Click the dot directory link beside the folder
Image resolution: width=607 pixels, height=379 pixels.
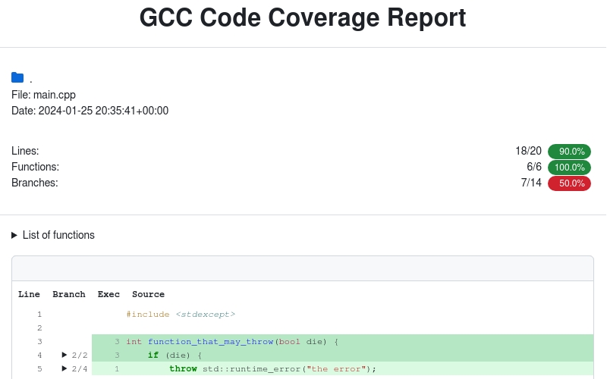point(31,80)
